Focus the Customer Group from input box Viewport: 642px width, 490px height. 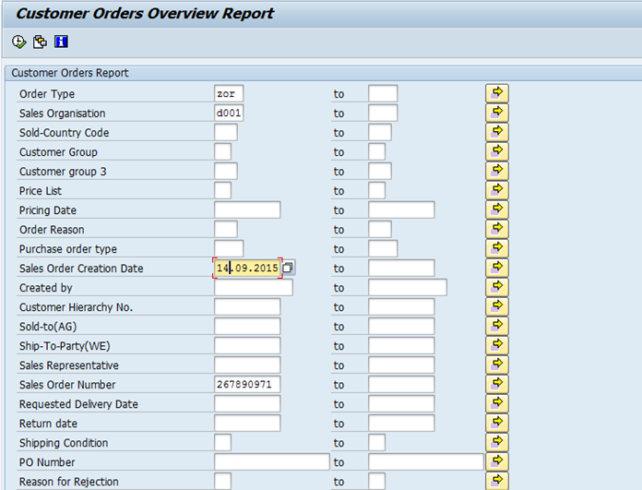222,152
